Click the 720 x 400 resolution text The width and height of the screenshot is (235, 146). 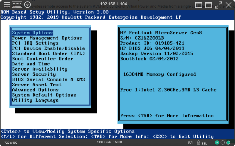(x=11, y=143)
